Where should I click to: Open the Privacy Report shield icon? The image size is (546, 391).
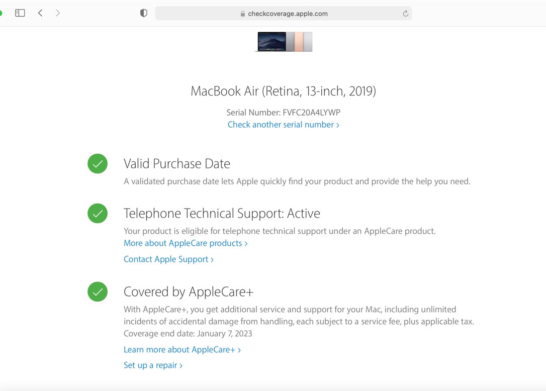click(x=143, y=13)
